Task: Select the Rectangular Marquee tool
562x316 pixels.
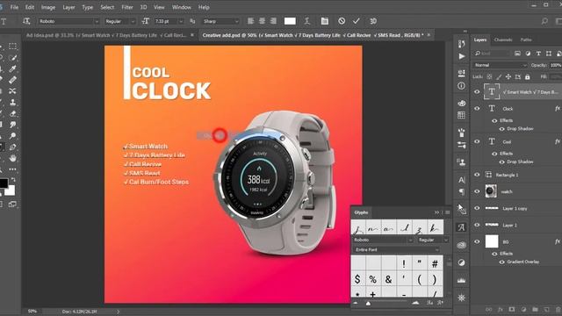Action: click(x=12, y=47)
